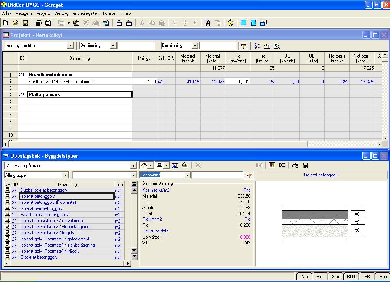This screenshot has height=282, width=390.
Task: Switch to the Res tab
Action: (x=382, y=277)
